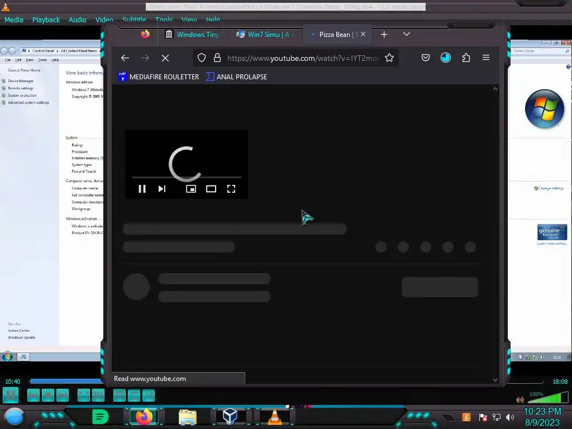The height and width of the screenshot is (429, 572).
Task: Show VLC extended settings
Action: point(98,395)
